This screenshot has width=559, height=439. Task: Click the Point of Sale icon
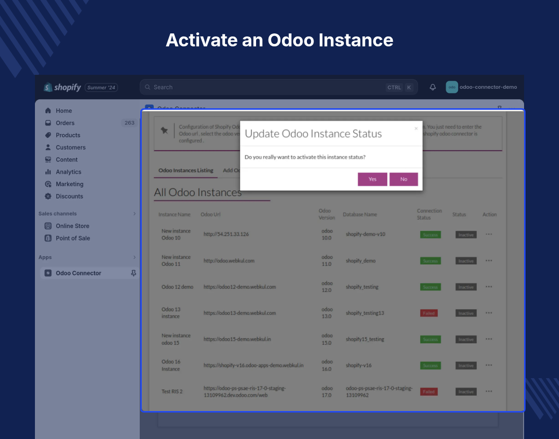tap(48, 238)
